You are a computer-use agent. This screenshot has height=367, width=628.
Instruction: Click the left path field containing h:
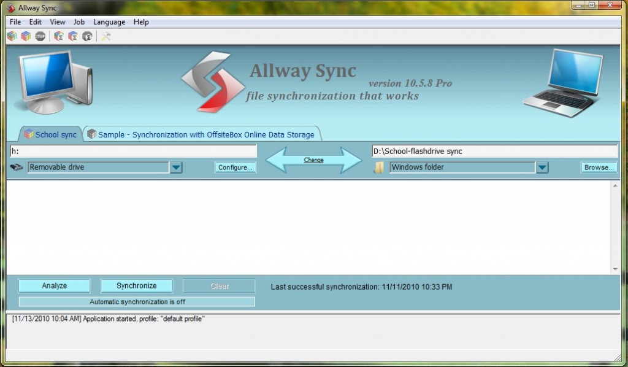click(x=133, y=151)
